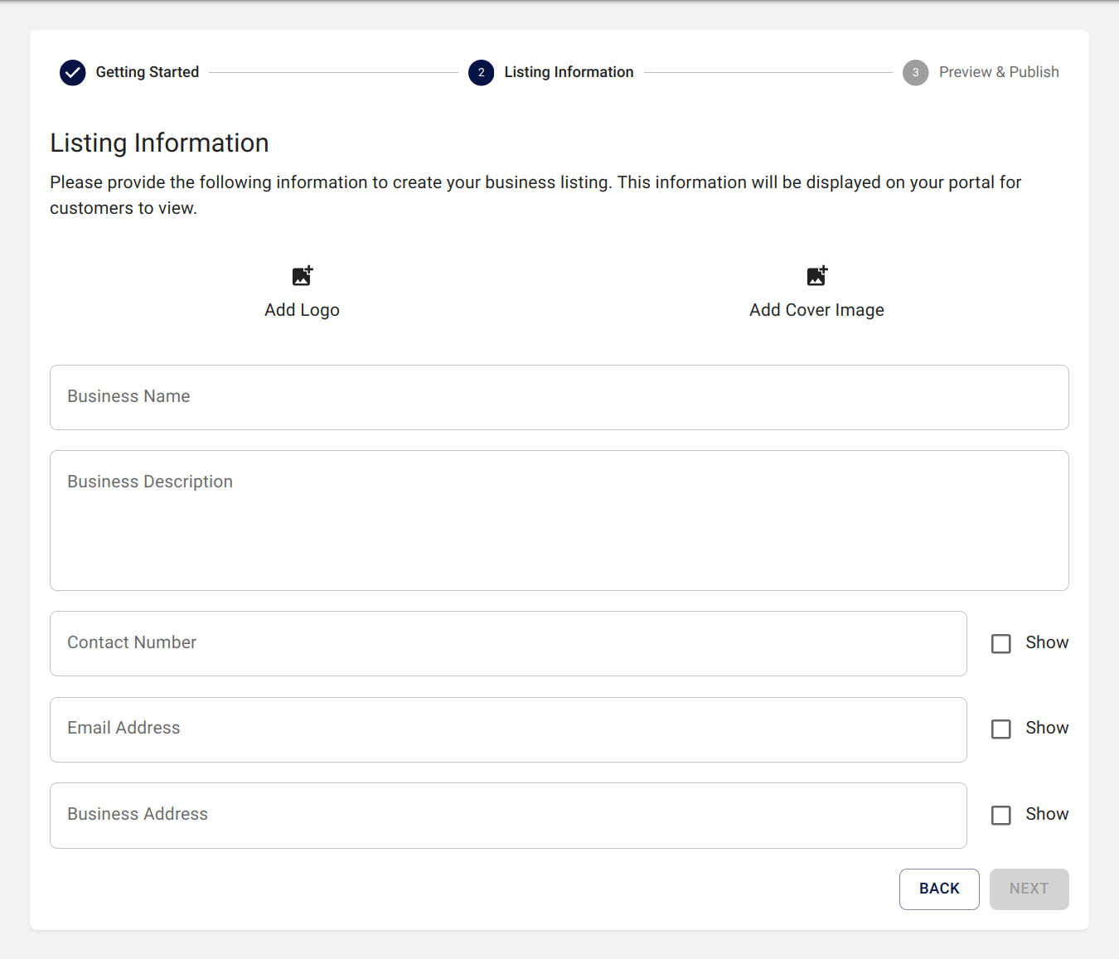
Task: Go to the Preview & Publish step label
Action: tap(999, 72)
